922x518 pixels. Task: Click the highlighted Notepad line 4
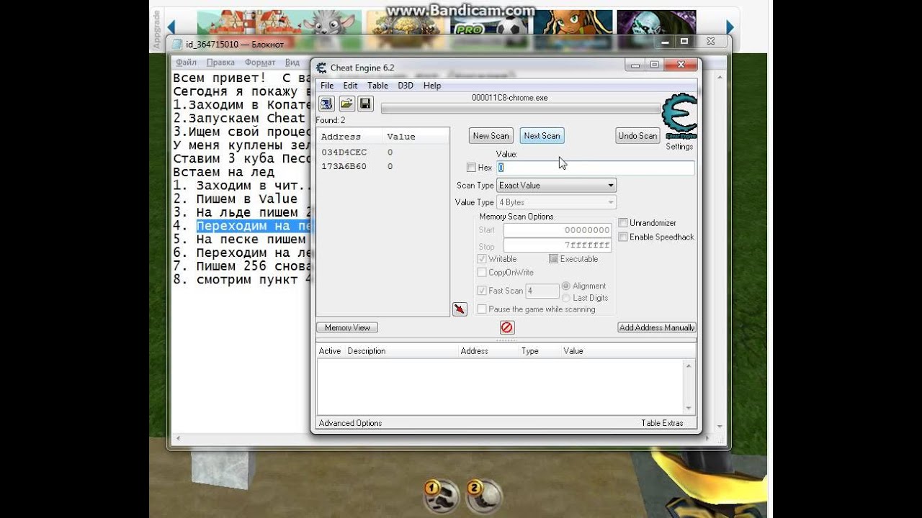pos(254,226)
